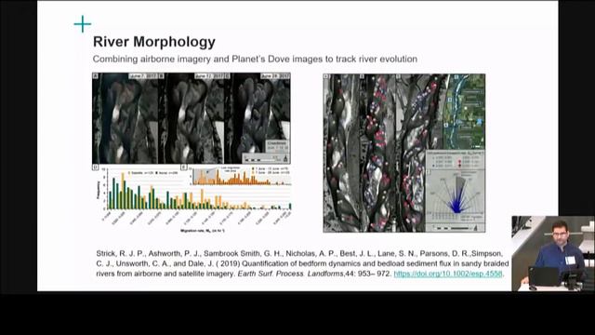Screen dimensions: 595x335
Task: Click the small orange histogram inset chart
Action: coord(242,176)
